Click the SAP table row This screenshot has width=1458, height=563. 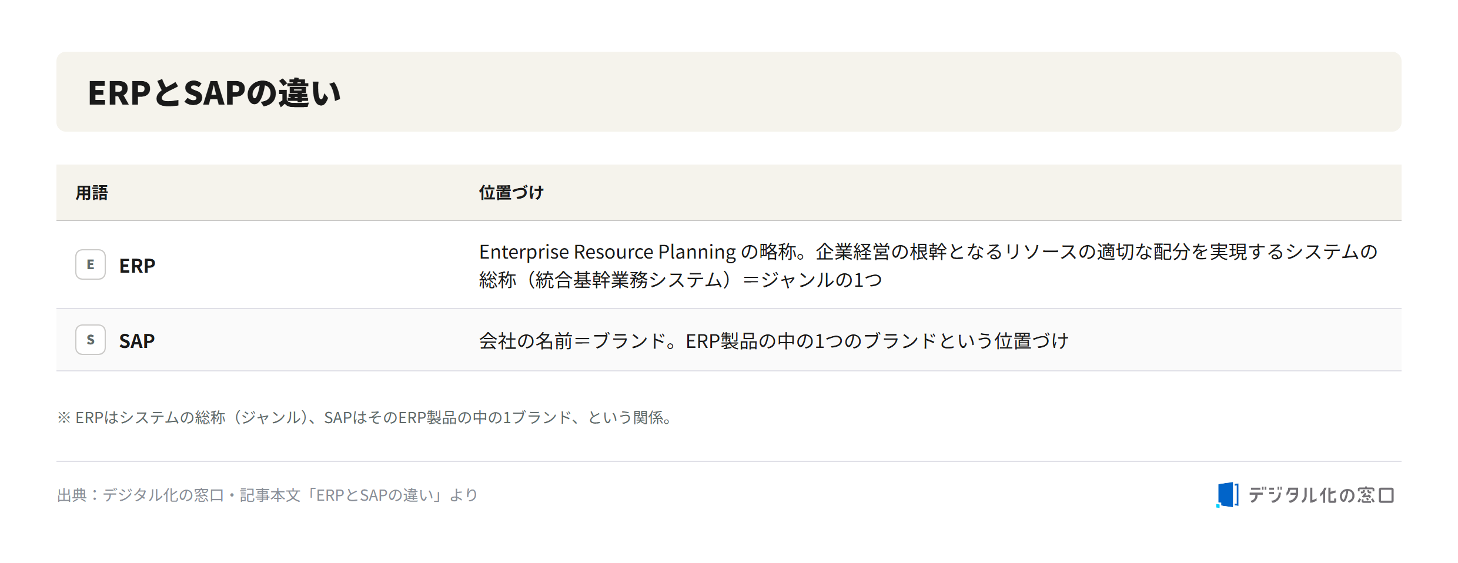[x=729, y=340]
